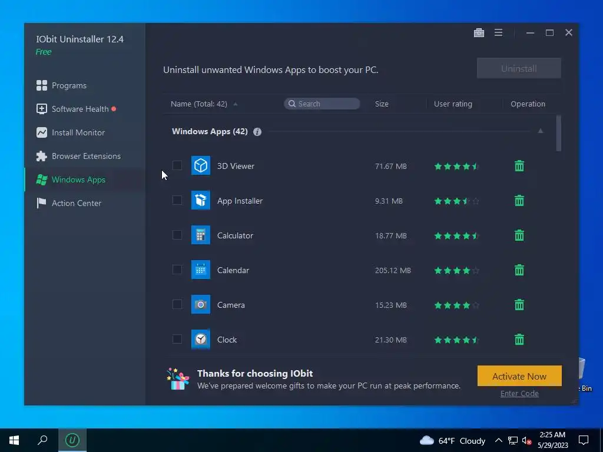The width and height of the screenshot is (603, 452).
Task: Click the Calculator app name
Action: coord(235,235)
